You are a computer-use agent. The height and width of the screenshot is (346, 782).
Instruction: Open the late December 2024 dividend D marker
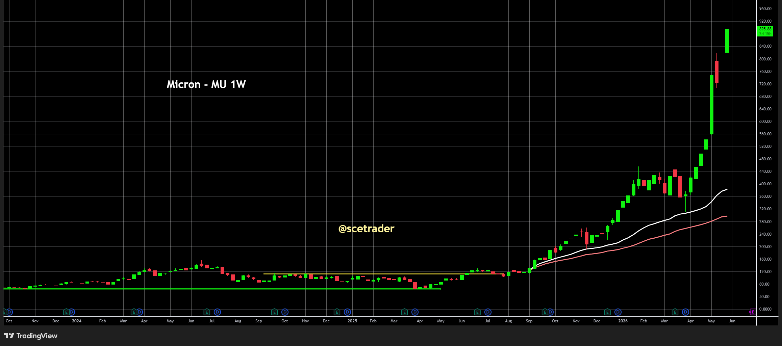click(348, 312)
